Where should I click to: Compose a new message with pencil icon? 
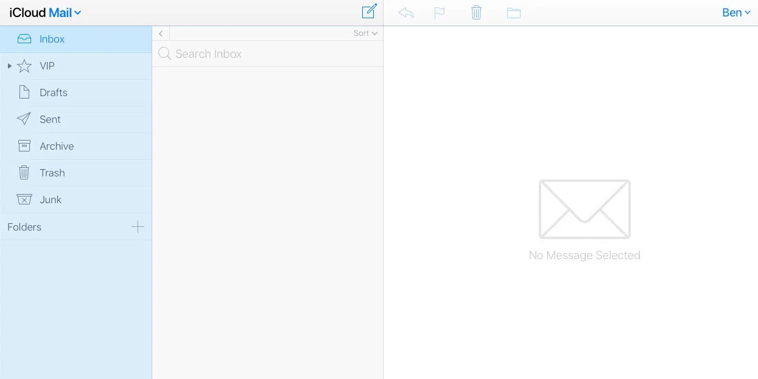click(369, 12)
